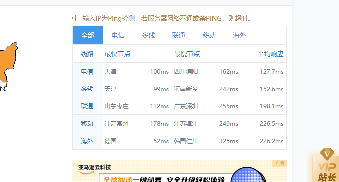The height and width of the screenshot is (182, 339).
Task: Click the 河南新乡 slowest node cell
Action: click(x=186, y=89)
